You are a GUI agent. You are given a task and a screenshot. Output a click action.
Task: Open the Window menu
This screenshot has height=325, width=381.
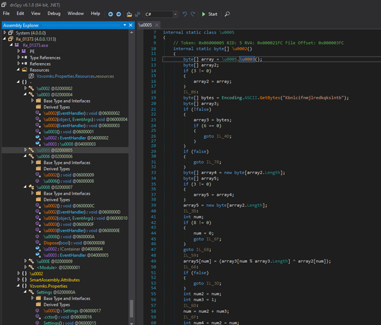[x=76, y=13]
